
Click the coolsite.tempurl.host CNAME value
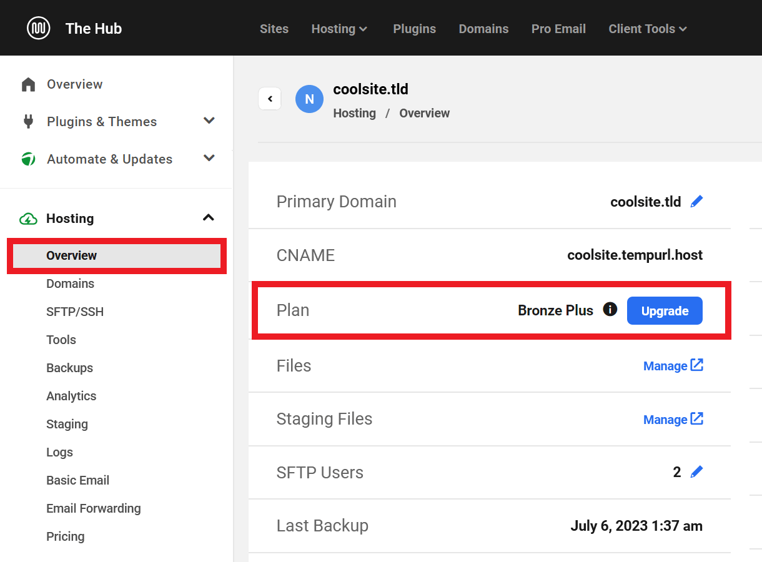635,255
